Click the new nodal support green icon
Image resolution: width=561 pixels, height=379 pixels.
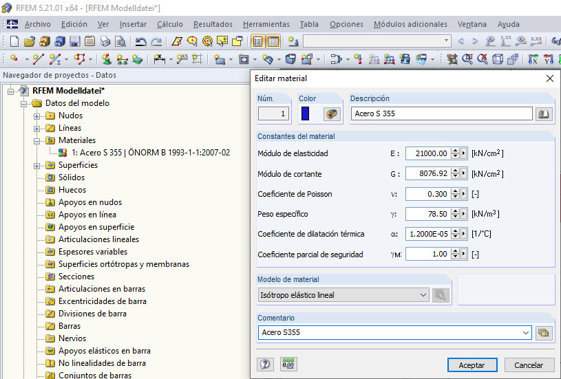[106, 58]
